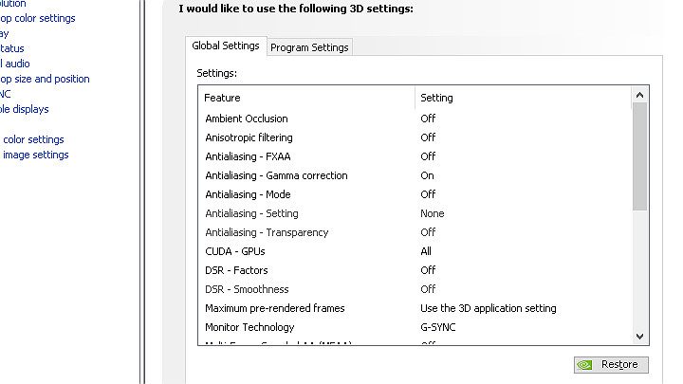Open the multiple displays setup link

pyautogui.click(x=25, y=109)
